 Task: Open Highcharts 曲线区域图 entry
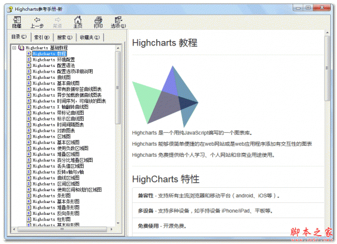pos(56,178)
